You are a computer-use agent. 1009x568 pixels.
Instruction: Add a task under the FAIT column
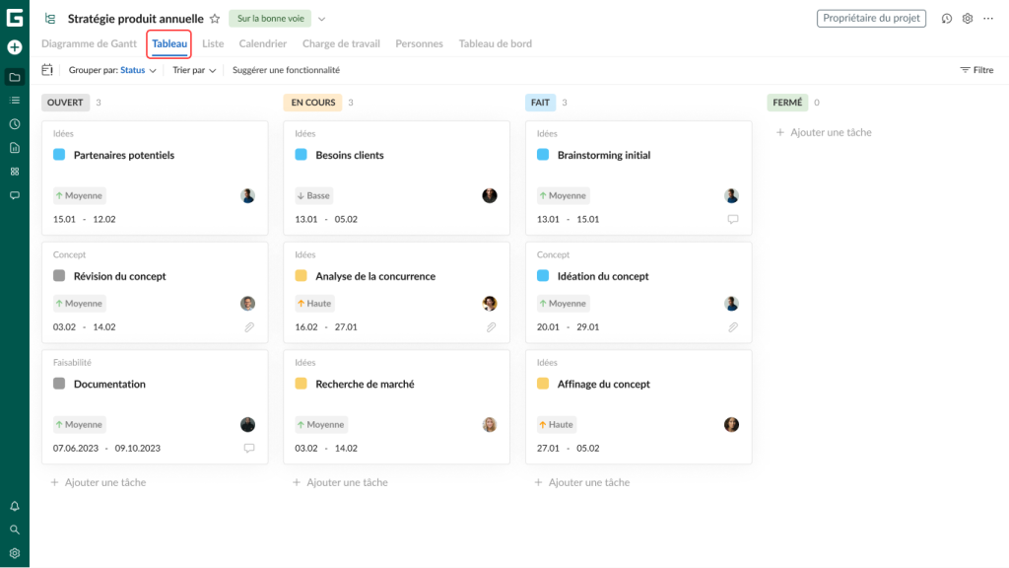[x=582, y=482]
